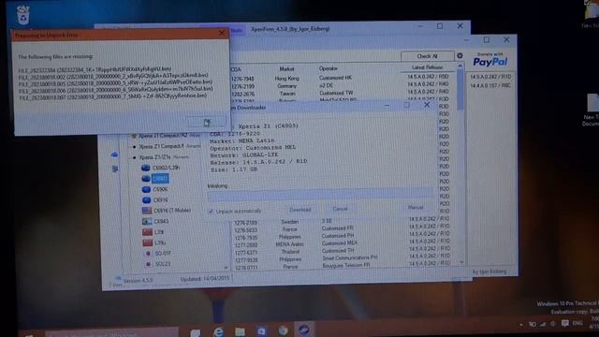This screenshot has height=337, width=599.
Task: Select the L39u device entry
Action: tap(153, 242)
